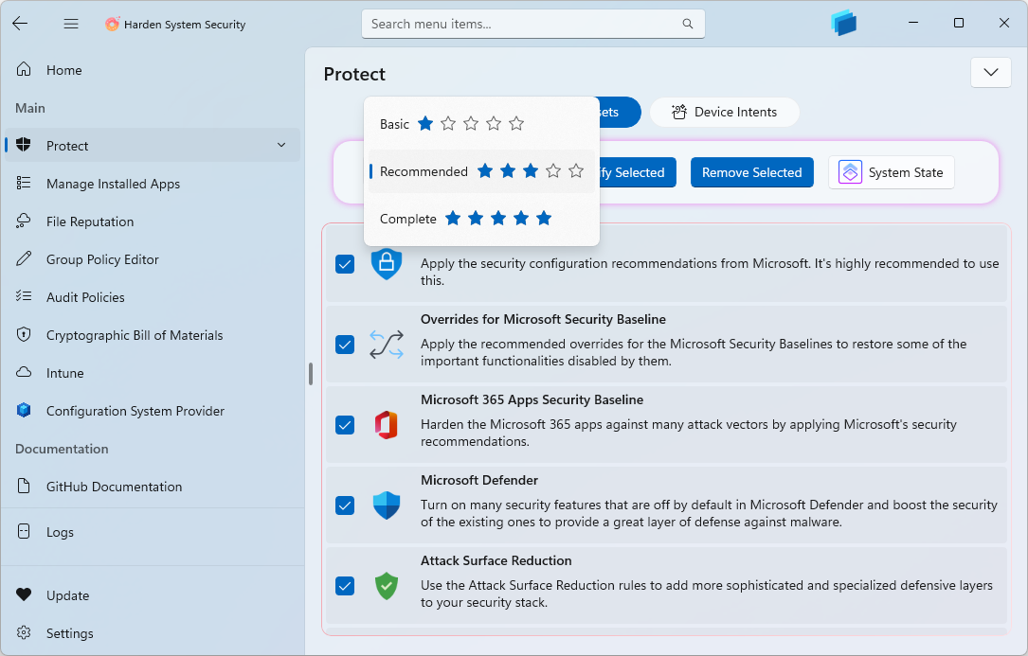
Task: Click the GitHub Documentation page icon
Action: point(24,486)
